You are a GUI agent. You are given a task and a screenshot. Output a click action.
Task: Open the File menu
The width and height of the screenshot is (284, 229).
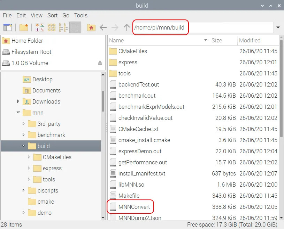(x=7, y=15)
